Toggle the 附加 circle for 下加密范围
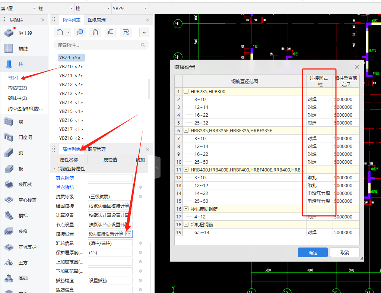This screenshot has width=381, height=293. point(140,271)
